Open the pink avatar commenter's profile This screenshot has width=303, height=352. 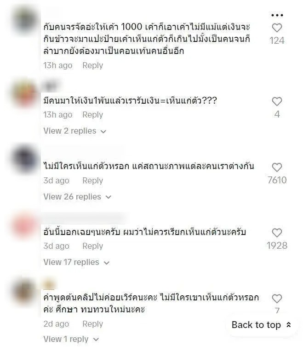[x=24, y=226]
